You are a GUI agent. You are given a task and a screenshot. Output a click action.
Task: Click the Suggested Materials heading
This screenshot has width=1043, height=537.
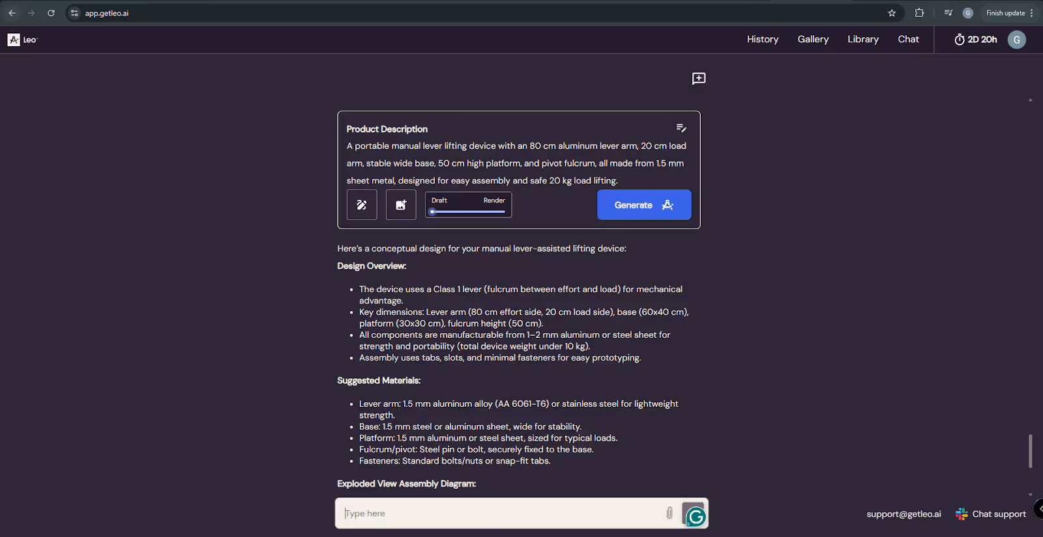coord(379,381)
